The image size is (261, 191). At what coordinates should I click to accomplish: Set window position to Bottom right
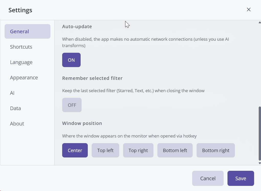216,150
